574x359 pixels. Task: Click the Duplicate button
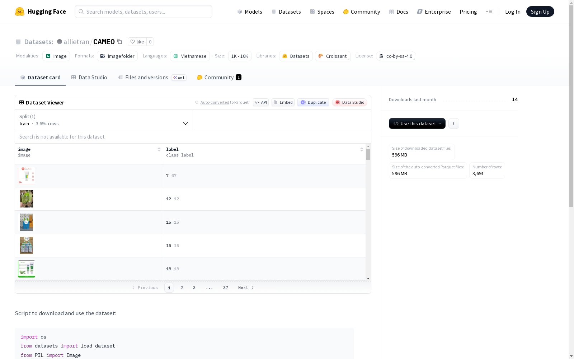pyautogui.click(x=313, y=102)
